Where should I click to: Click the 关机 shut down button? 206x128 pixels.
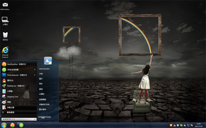pyautogui.click(x=43, y=118)
